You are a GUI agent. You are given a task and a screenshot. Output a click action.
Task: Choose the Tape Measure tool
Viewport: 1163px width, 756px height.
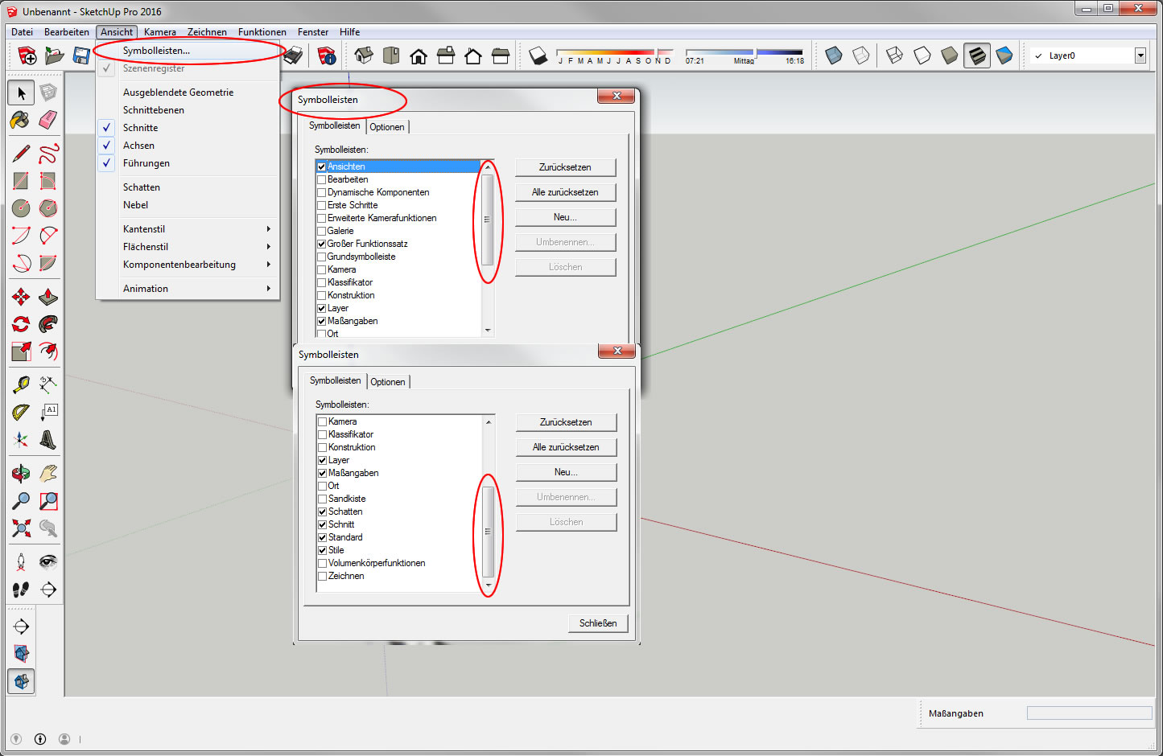(21, 385)
